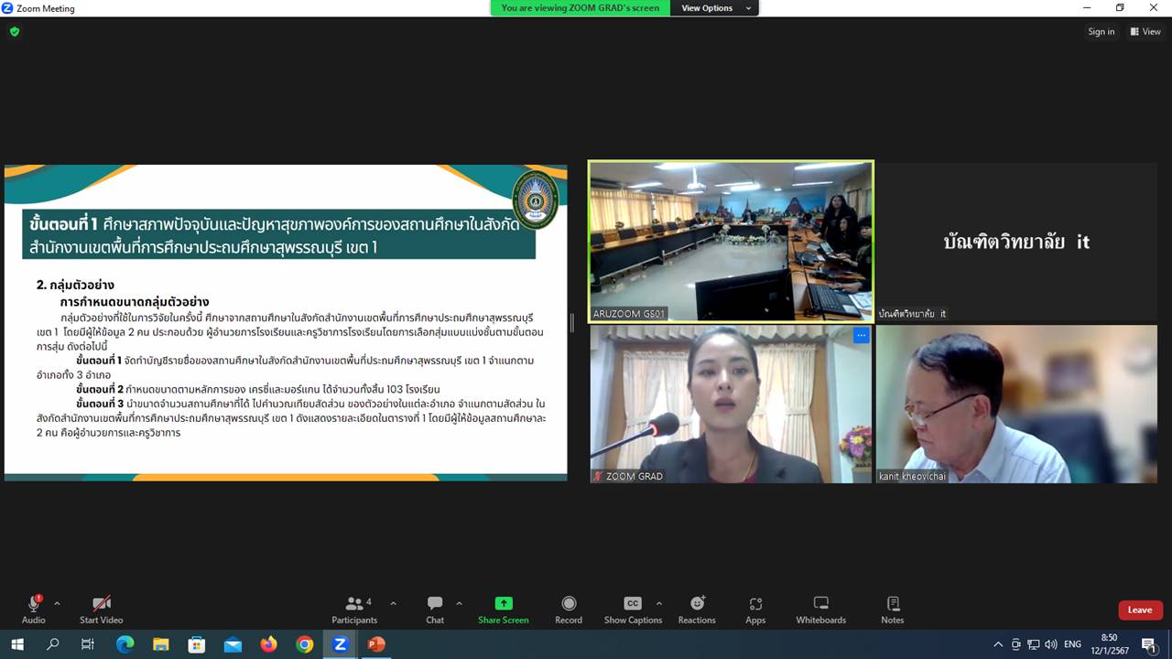This screenshot has height=659, width=1172.
Task: Open File Explorer from taskbar
Action: [x=160, y=644]
